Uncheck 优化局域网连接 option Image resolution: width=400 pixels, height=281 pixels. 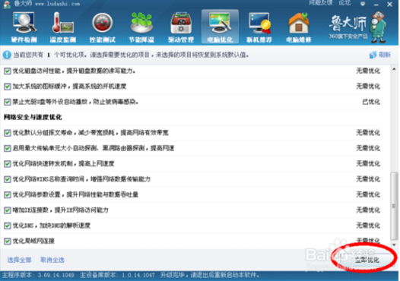pyautogui.click(x=8, y=242)
